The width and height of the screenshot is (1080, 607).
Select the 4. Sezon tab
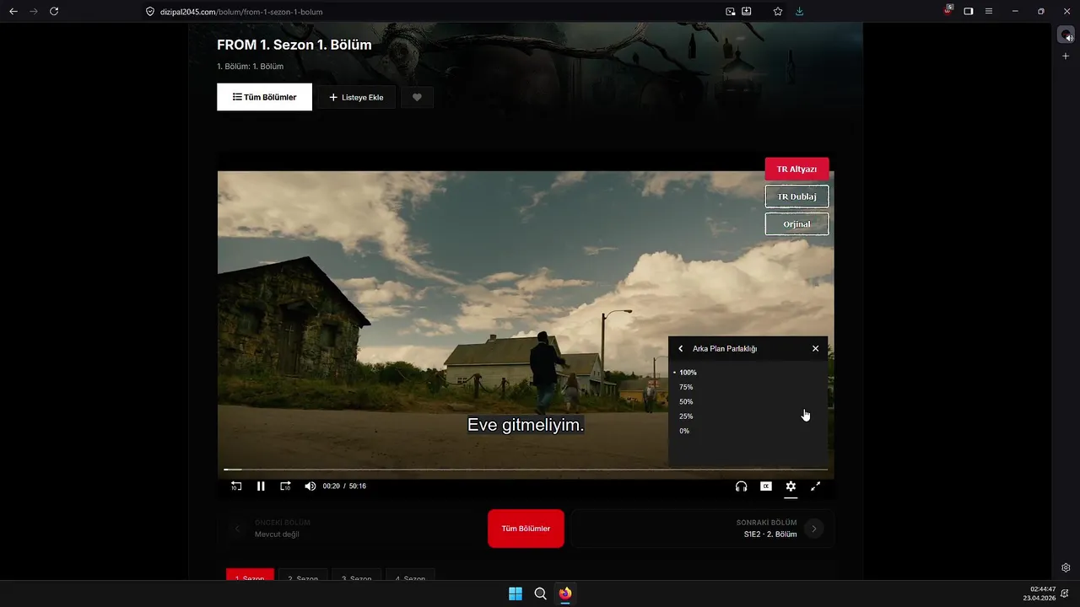(410, 576)
